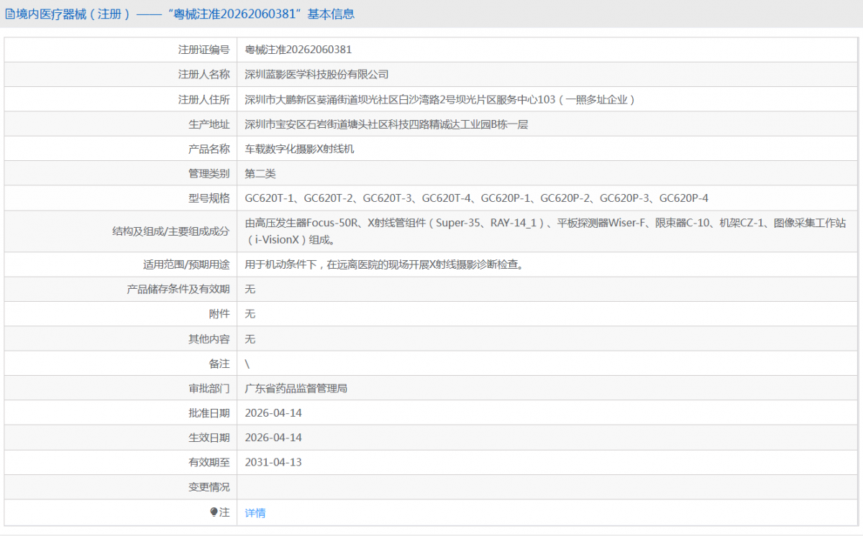Image resolution: width=863 pixels, height=536 pixels.
Task: Click the 审批部门 label
Action: coord(209,388)
